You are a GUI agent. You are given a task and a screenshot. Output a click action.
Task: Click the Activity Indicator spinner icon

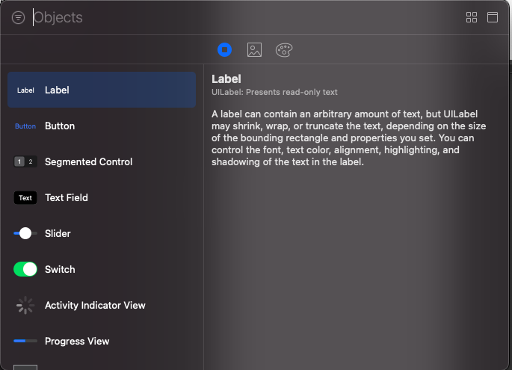point(25,305)
